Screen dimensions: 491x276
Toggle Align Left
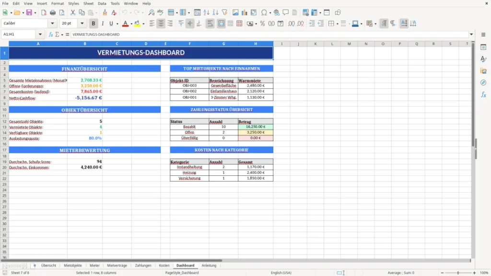(152, 23)
